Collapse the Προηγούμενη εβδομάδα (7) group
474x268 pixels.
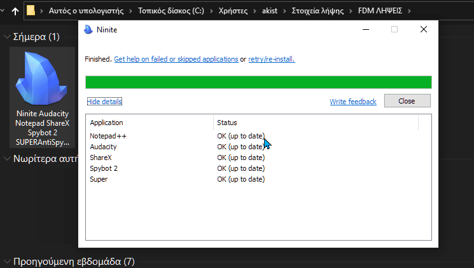(x=7, y=262)
